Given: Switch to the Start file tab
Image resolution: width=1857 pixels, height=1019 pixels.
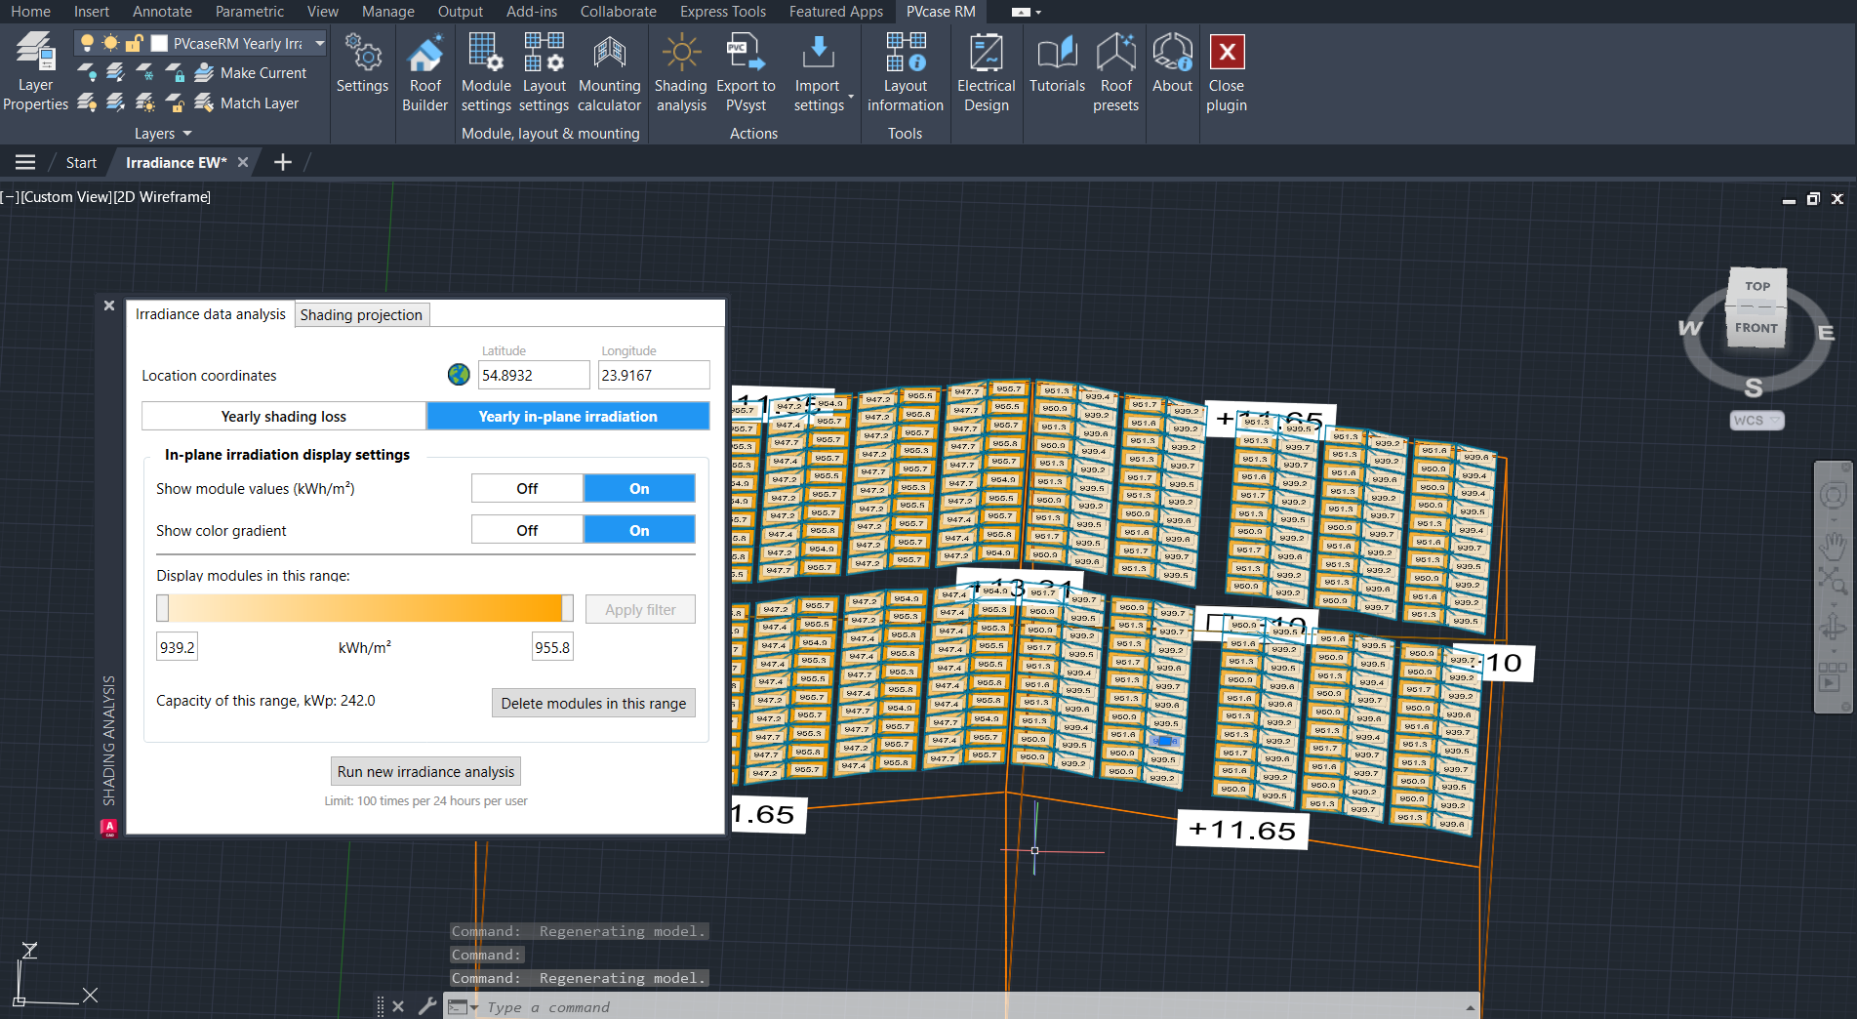Looking at the screenshot, I should click(81, 163).
